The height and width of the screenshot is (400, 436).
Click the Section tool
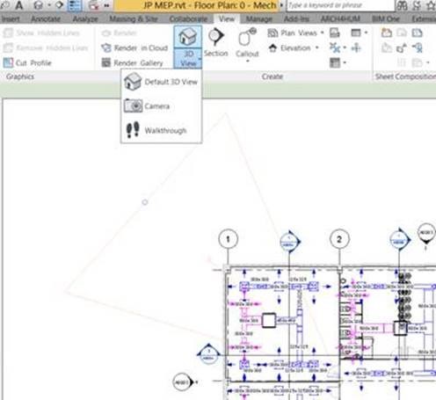(x=216, y=41)
